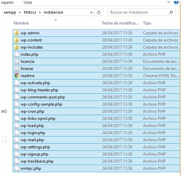Click the wp-blog-header.php file icon
Viewport: 181px width, 176px height.
[x=17, y=90]
